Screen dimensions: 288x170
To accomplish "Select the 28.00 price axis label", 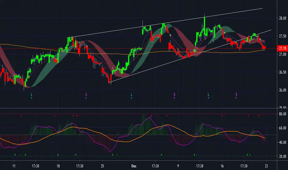I will click(282, 18).
